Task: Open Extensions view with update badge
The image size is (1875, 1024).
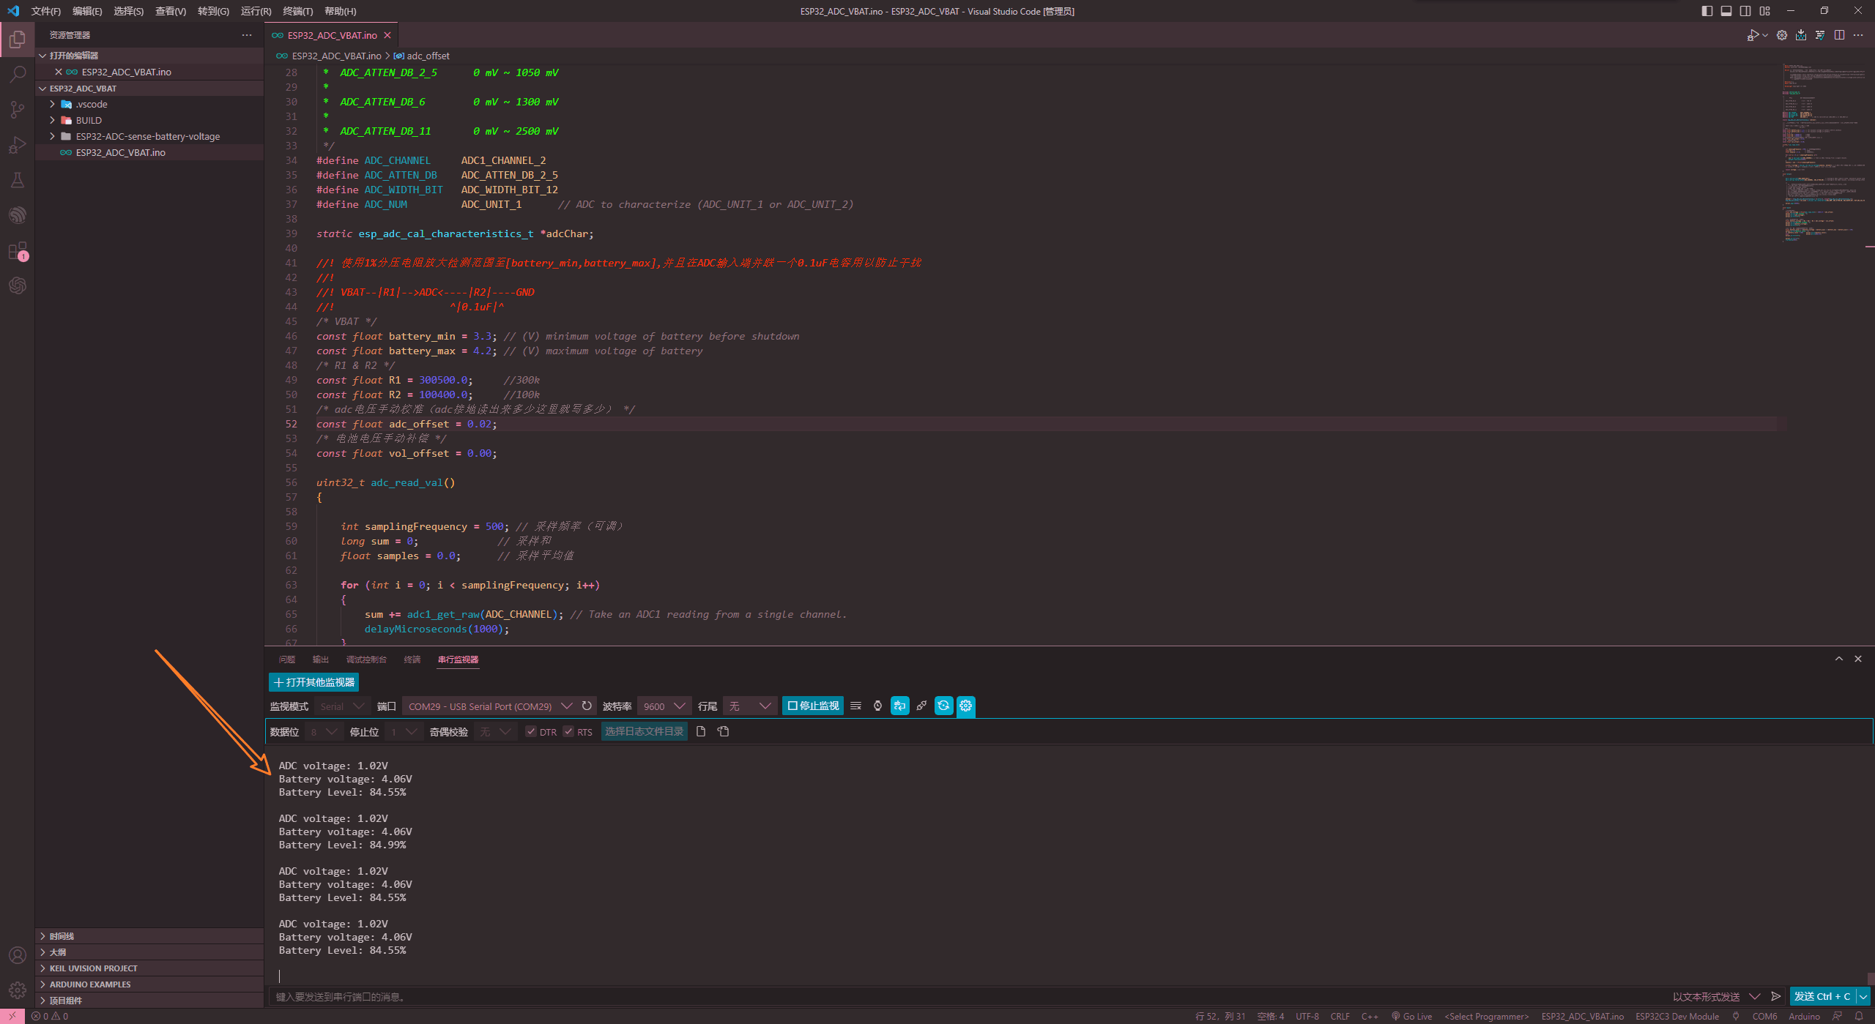Action: pos(18,252)
